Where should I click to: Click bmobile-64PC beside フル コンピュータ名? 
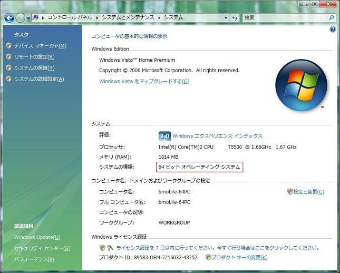pos(174,202)
